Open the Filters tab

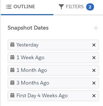(76, 7)
